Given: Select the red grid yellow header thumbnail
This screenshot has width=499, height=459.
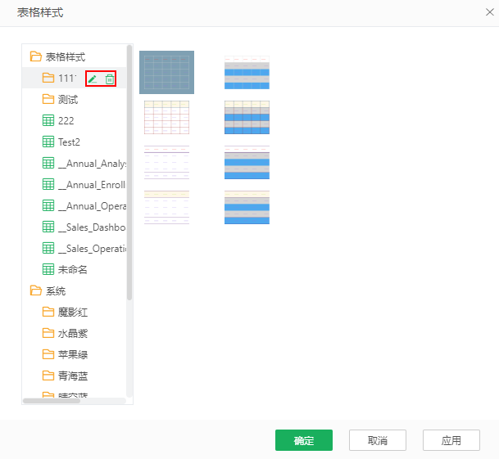Looking at the screenshot, I should point(167,118).
